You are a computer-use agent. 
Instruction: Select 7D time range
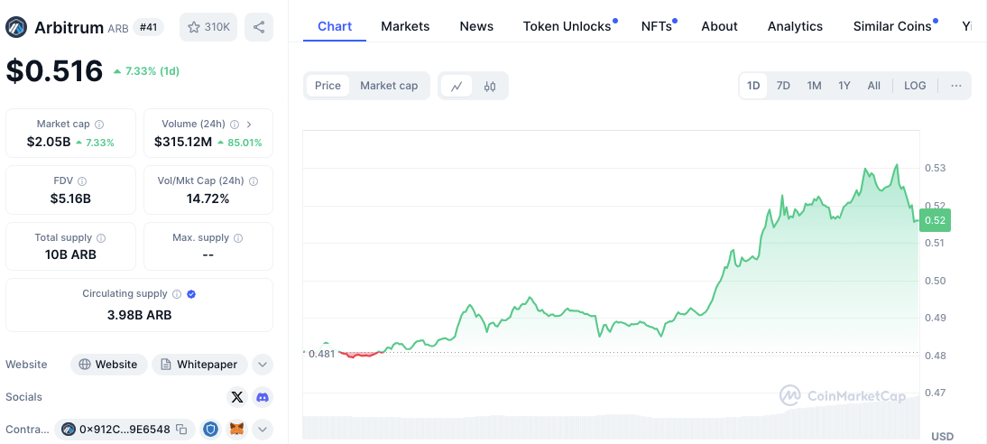(x=783, y=86)
